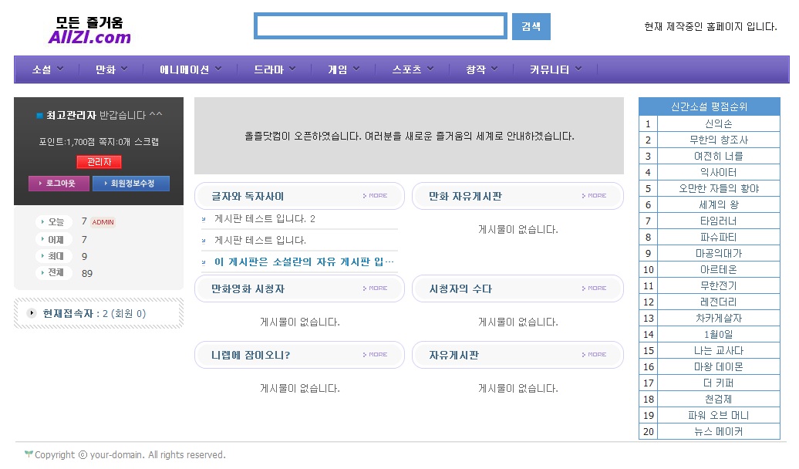Click the AllZI.com site logo
This screenshot has height=469, width=799.
(x=89, y=31)
